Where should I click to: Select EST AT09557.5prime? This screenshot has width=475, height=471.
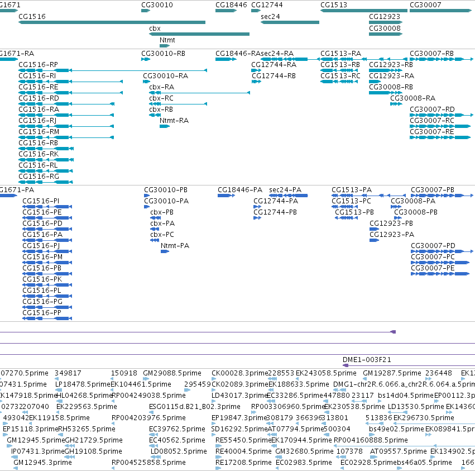[x=399, y=451]
